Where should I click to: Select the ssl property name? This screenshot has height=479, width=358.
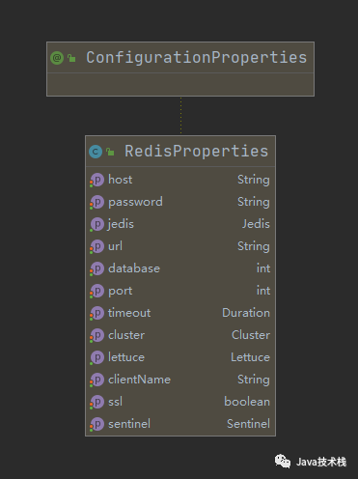coord(115,402)
